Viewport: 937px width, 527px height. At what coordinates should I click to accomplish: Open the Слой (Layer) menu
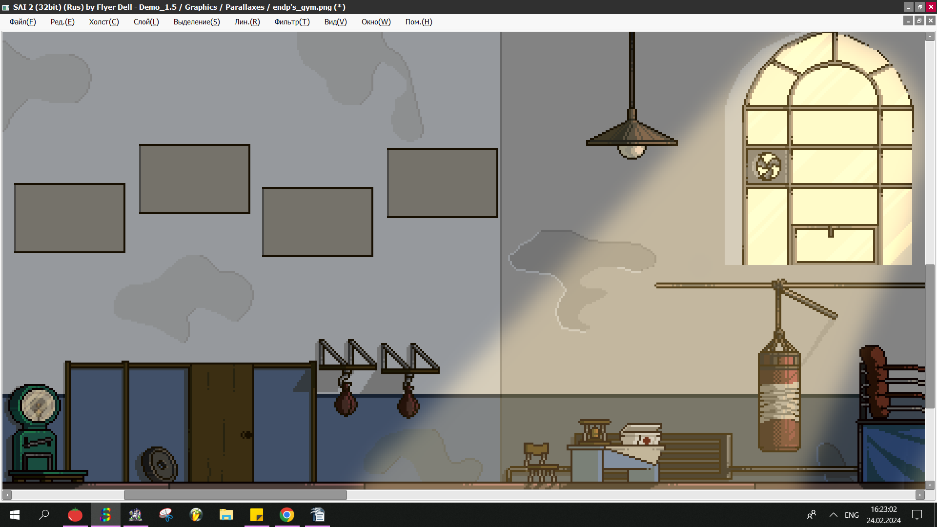146,22
